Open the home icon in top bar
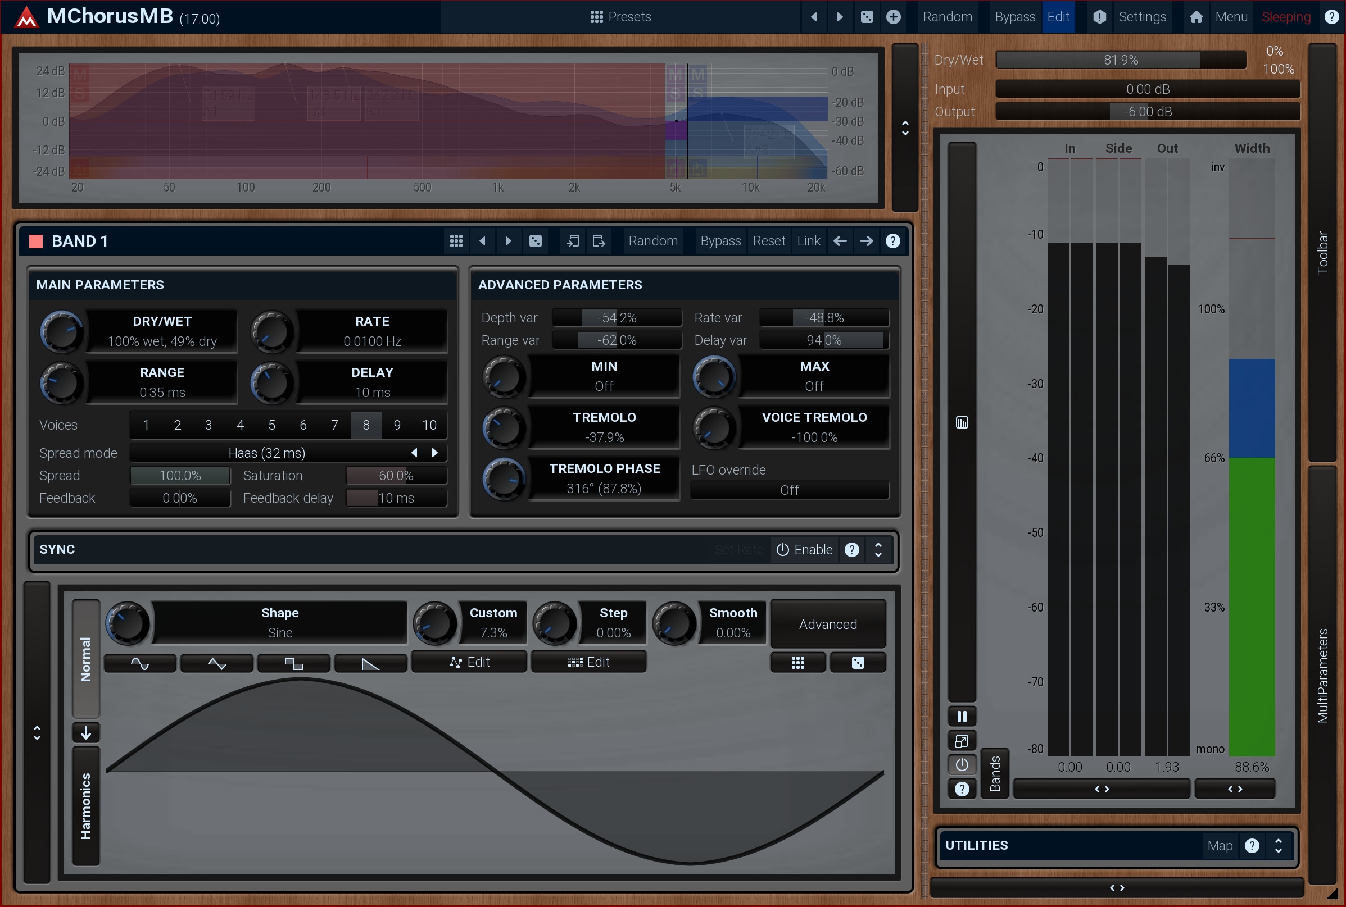Screen dimensions: 1346x907 point(1196,17)
